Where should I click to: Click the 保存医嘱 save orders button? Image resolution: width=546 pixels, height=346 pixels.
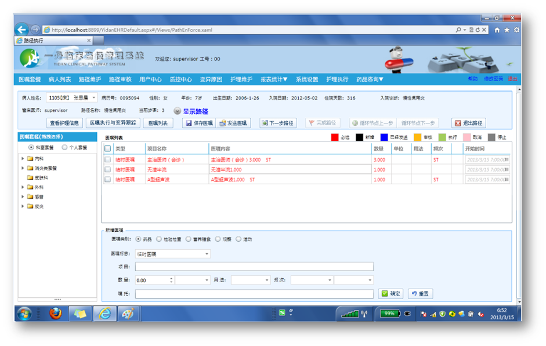click(x=199, y=123)
